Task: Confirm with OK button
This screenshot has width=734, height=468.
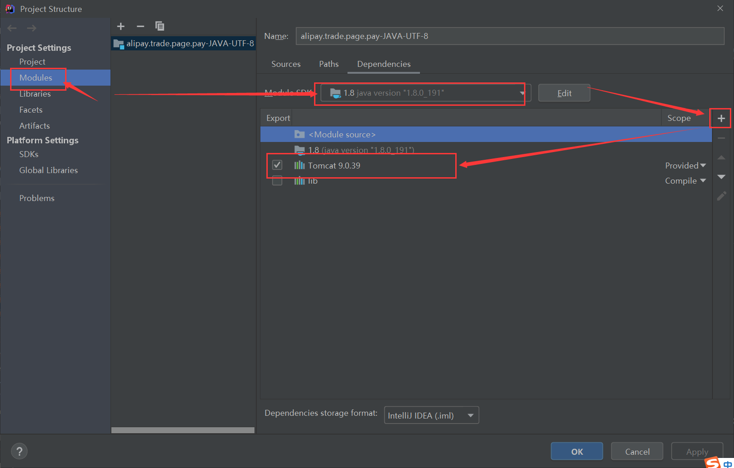Action: click(x=577, y=452)
